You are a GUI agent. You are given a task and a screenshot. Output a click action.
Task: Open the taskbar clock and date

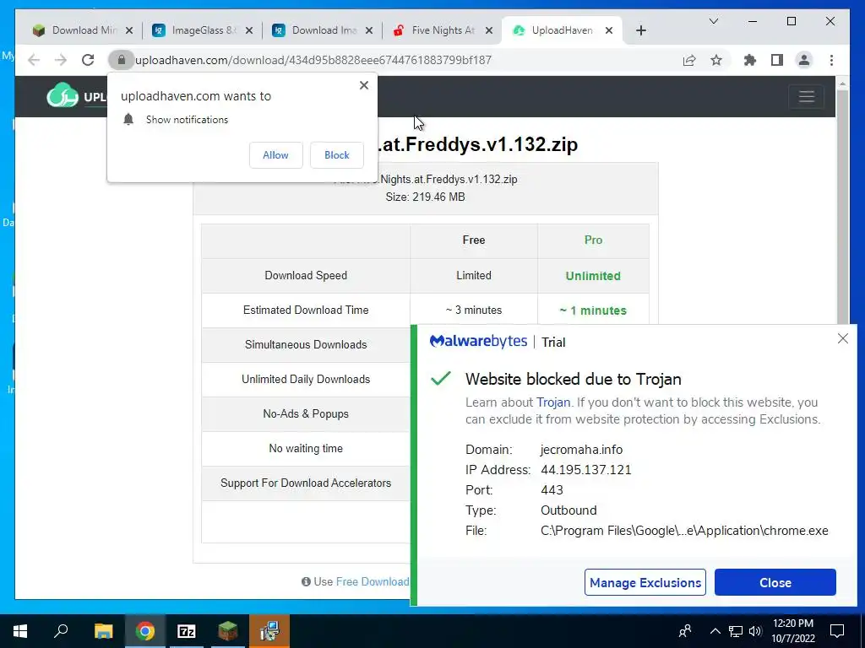coord(792,631)
